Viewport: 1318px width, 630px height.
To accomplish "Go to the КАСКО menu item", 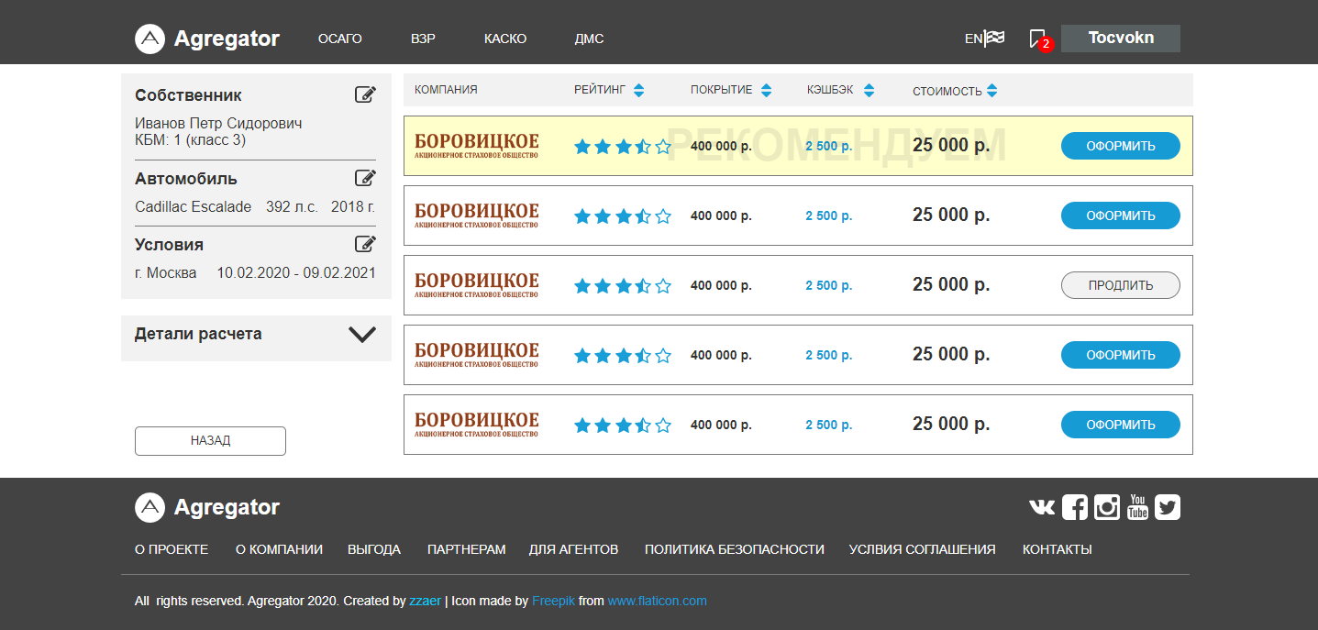I will point(505,39).
